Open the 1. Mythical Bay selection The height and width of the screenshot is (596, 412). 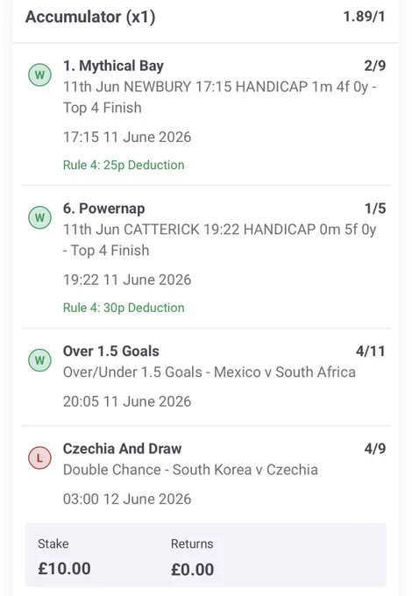[x=113, y=66]
